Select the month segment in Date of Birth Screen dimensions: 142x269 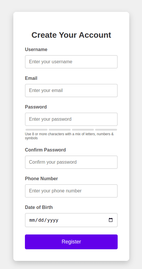[x=32, y=220]
